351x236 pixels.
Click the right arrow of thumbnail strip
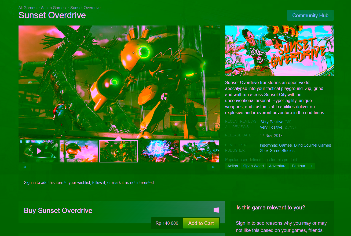pyautogui.click(x=213, y=167)
